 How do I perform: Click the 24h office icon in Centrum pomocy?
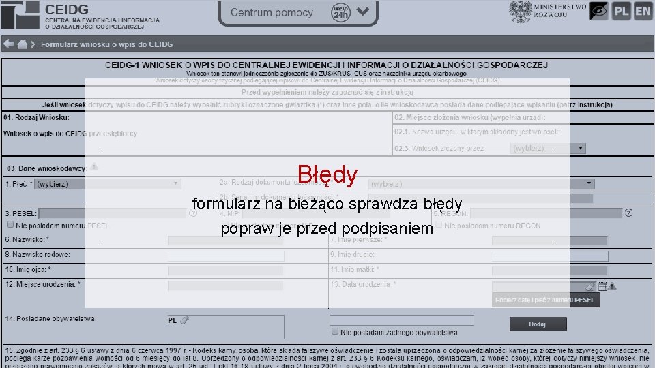pos(341,12)
